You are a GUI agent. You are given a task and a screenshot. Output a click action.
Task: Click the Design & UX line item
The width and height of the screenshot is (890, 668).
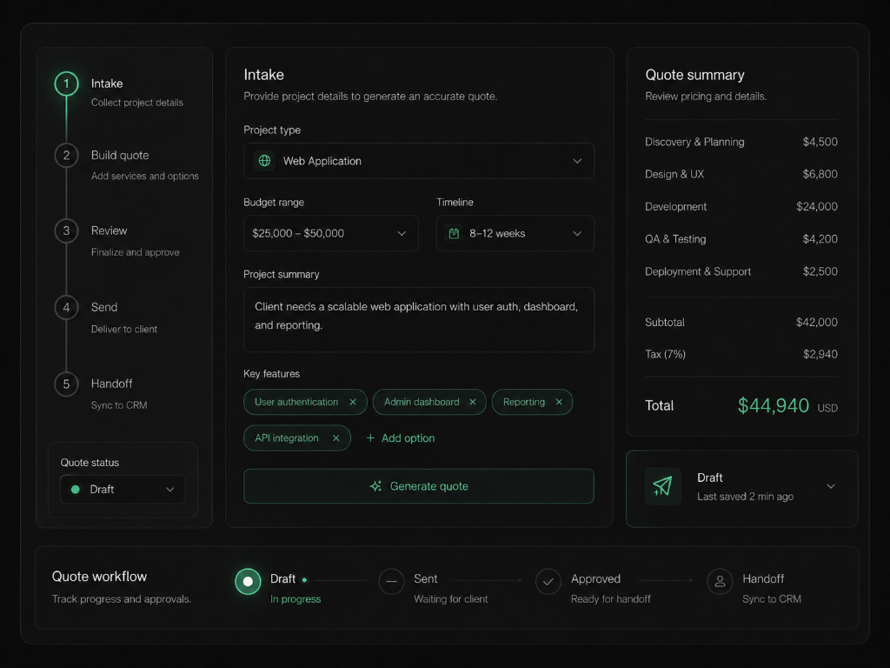(x=741, y=174)
